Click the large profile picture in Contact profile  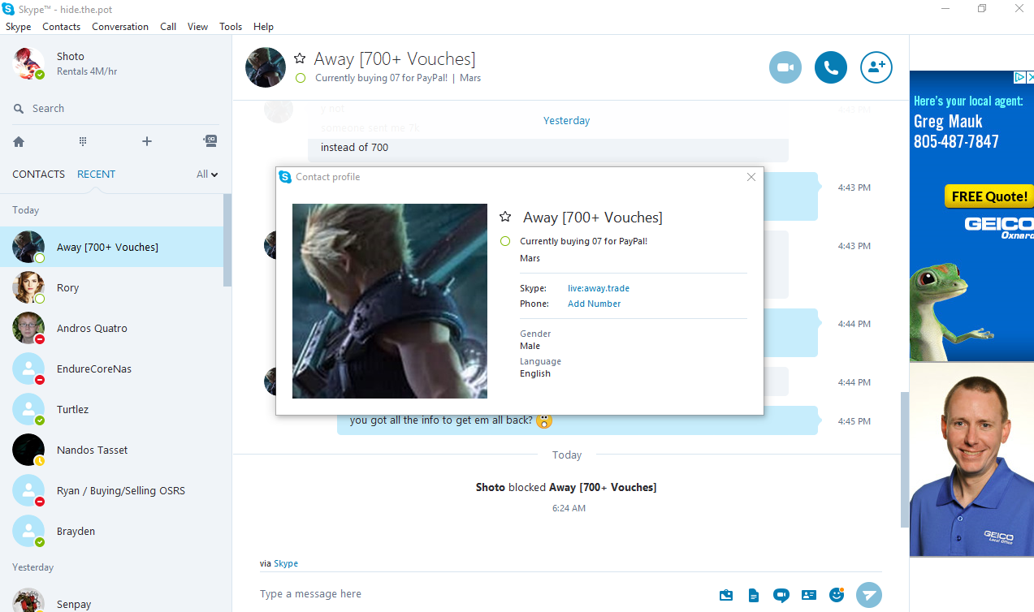pyautogui.click(x=390, y=301)
